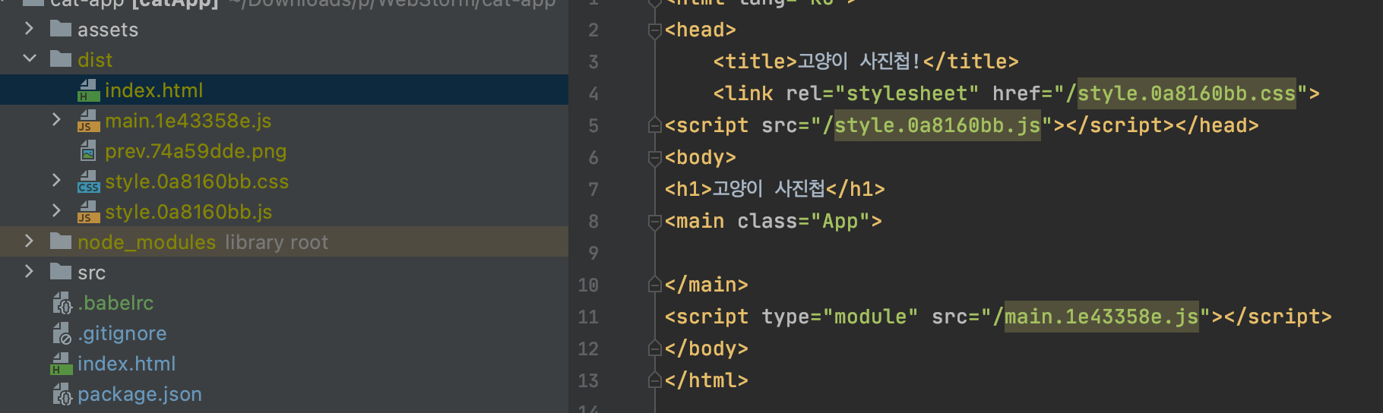Expand main.1e43358e.js file node
Screen dimensions: 1383x413
click(x=56, y=119)
